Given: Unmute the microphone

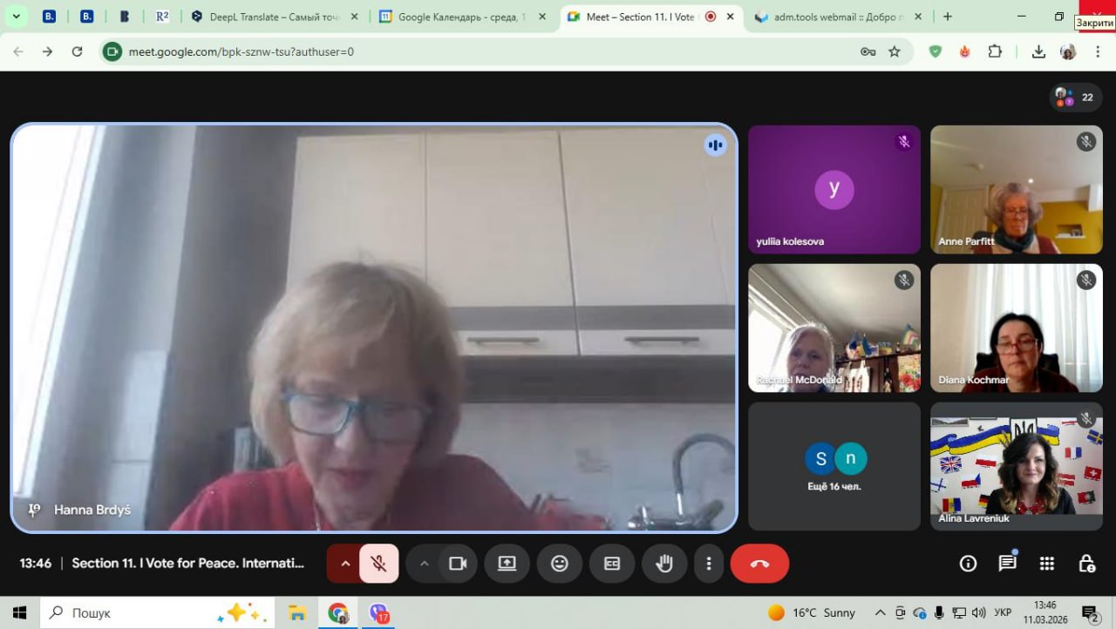Looking at the screenshot, I should (378, 564).
